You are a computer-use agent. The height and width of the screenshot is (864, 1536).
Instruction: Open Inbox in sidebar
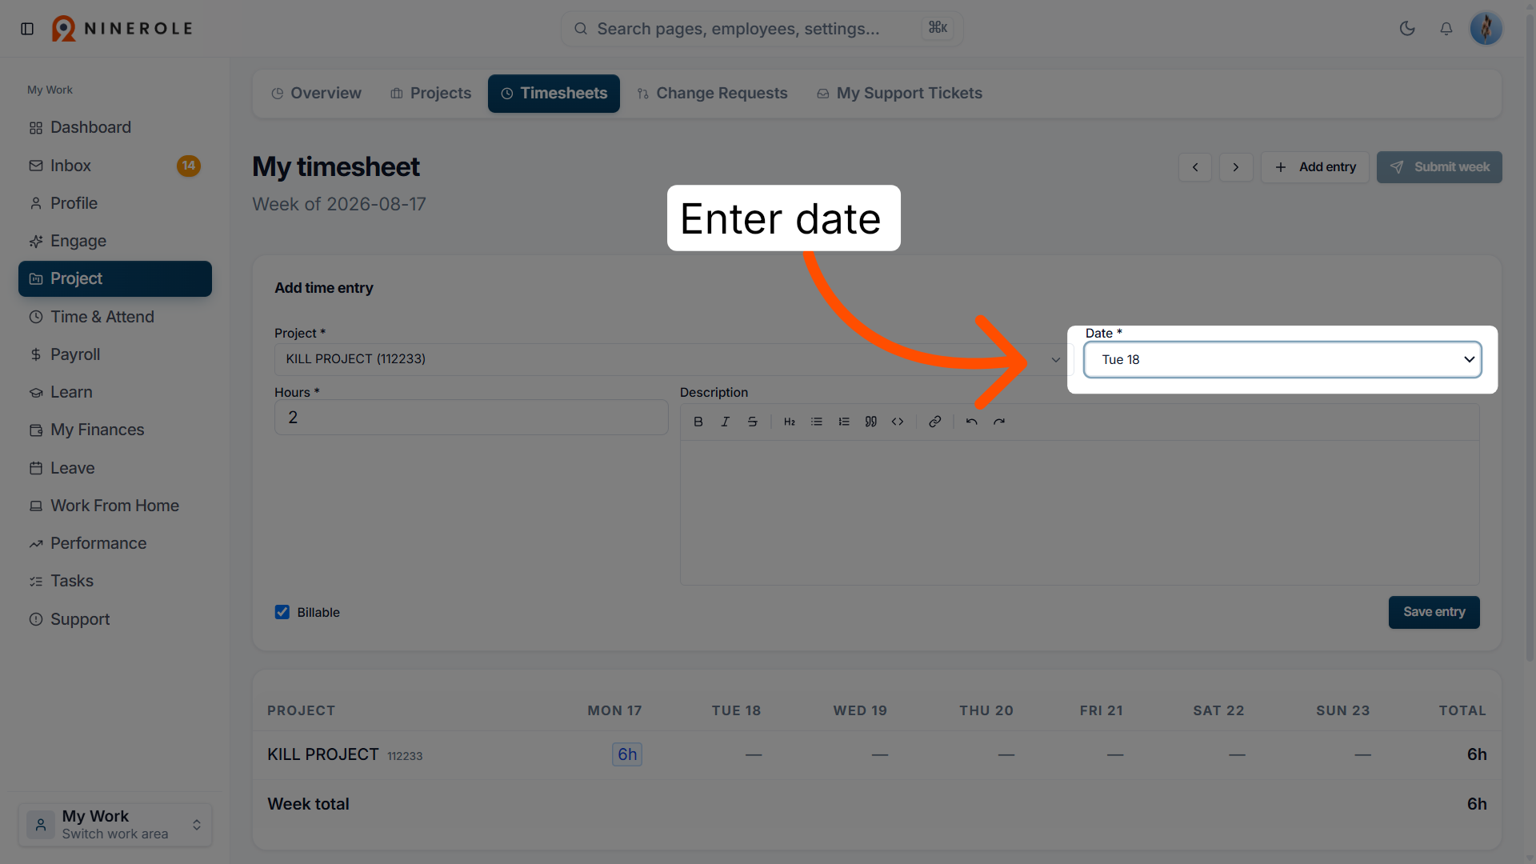pyautogui.click(x=115, y=166)
